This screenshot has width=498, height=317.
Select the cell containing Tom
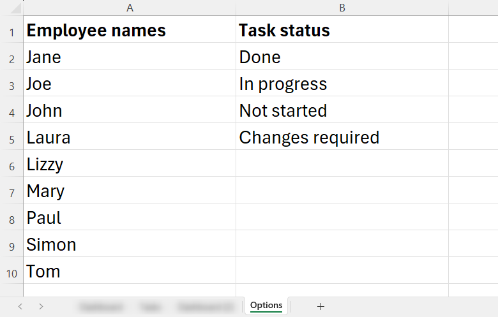pyautogui.click(x=130, y=270)
